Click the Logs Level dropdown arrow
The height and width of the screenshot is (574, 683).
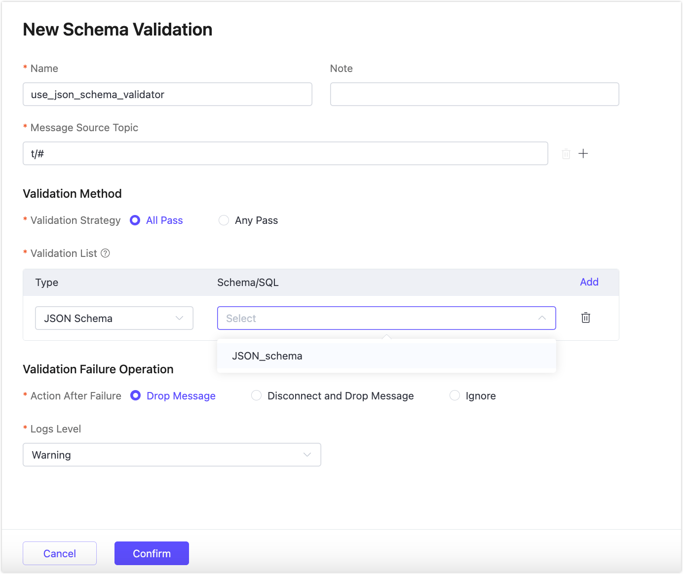click(306, 454)
